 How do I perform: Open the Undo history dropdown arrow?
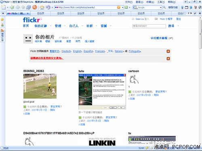(52, 7)
